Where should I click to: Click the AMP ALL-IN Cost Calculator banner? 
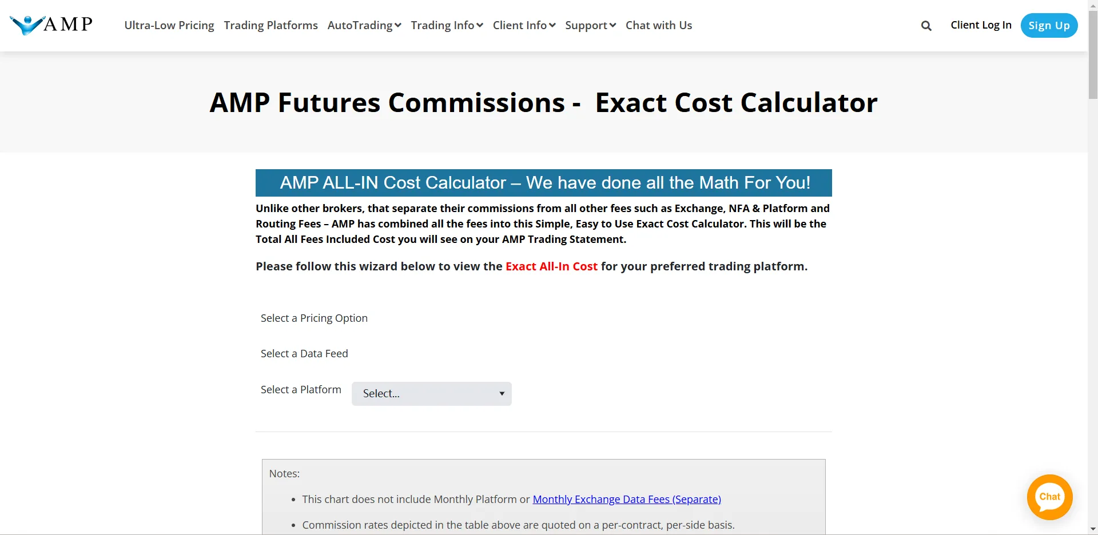544,183
